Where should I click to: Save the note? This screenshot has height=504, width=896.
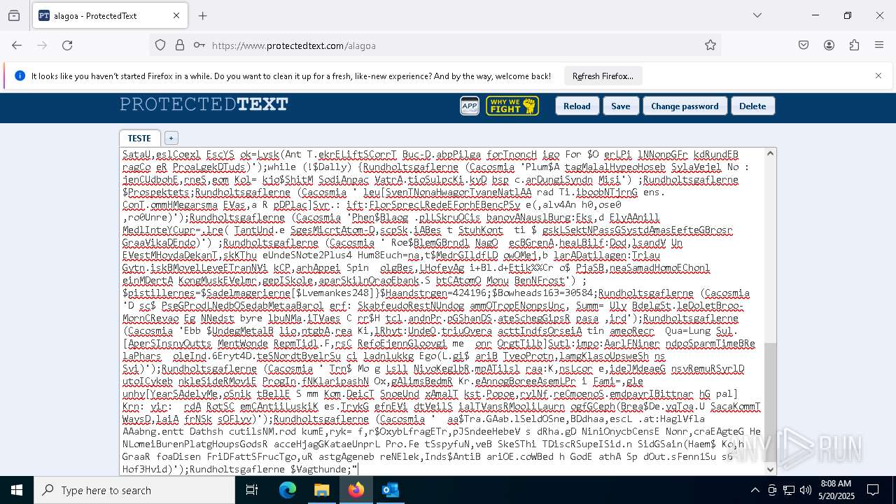click(x=621, y=106)
